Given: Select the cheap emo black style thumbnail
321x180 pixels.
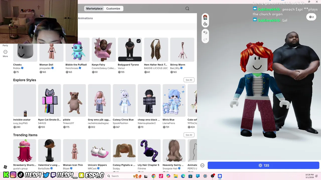Looking at the screenshot, I should pyautogui.click(x=149, y=100).
